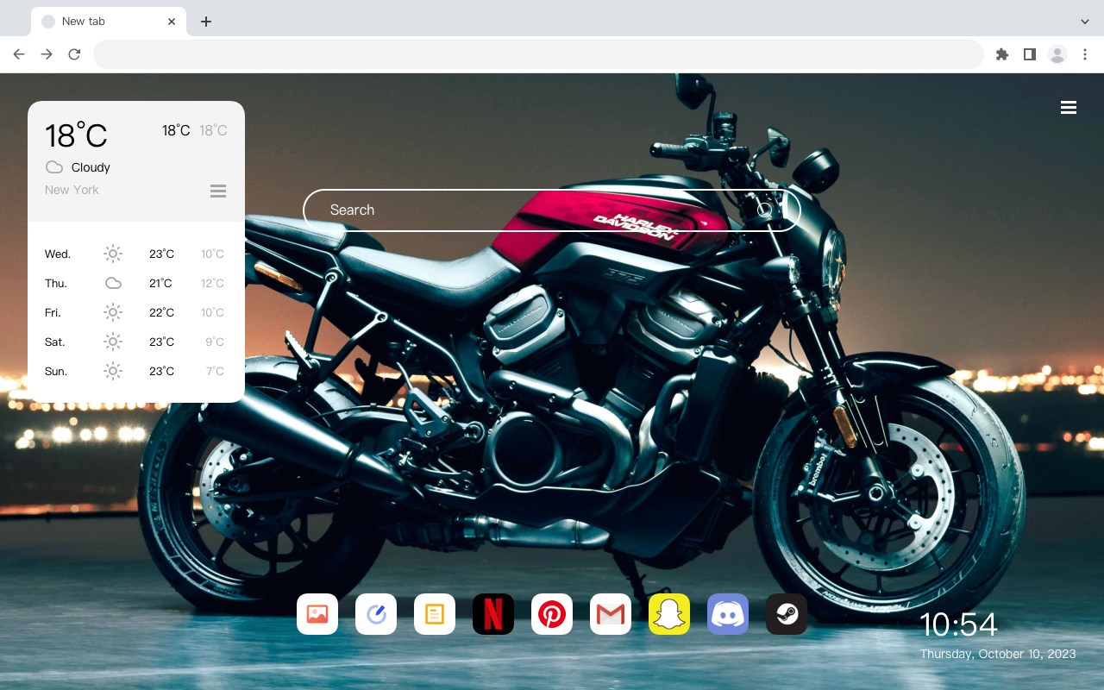The height and width of the screenshot is (690, 1104).
Task: Go forward in browser history
Action: [47, 54]
